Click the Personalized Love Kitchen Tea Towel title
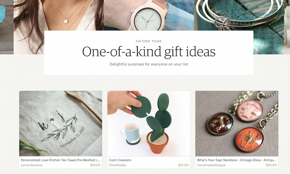This screenshot has width=290, height=174. [60, 160]
